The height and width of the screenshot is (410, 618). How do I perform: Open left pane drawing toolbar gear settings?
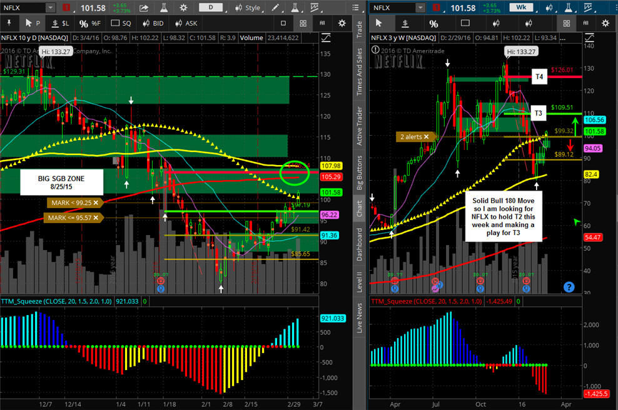pyautogui.click(x=342, y=23)
